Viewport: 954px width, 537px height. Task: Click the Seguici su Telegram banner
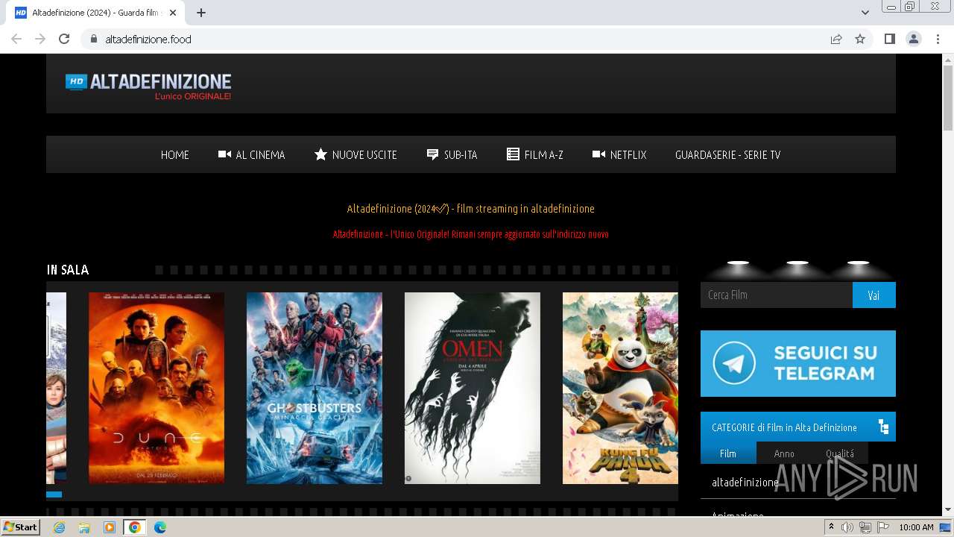click(x=798, y=363)
